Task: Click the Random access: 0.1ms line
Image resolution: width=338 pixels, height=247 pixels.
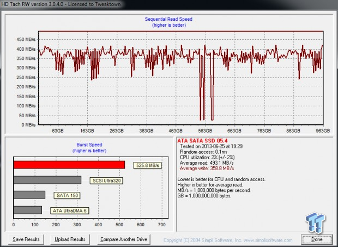Action: coord(203,152)
